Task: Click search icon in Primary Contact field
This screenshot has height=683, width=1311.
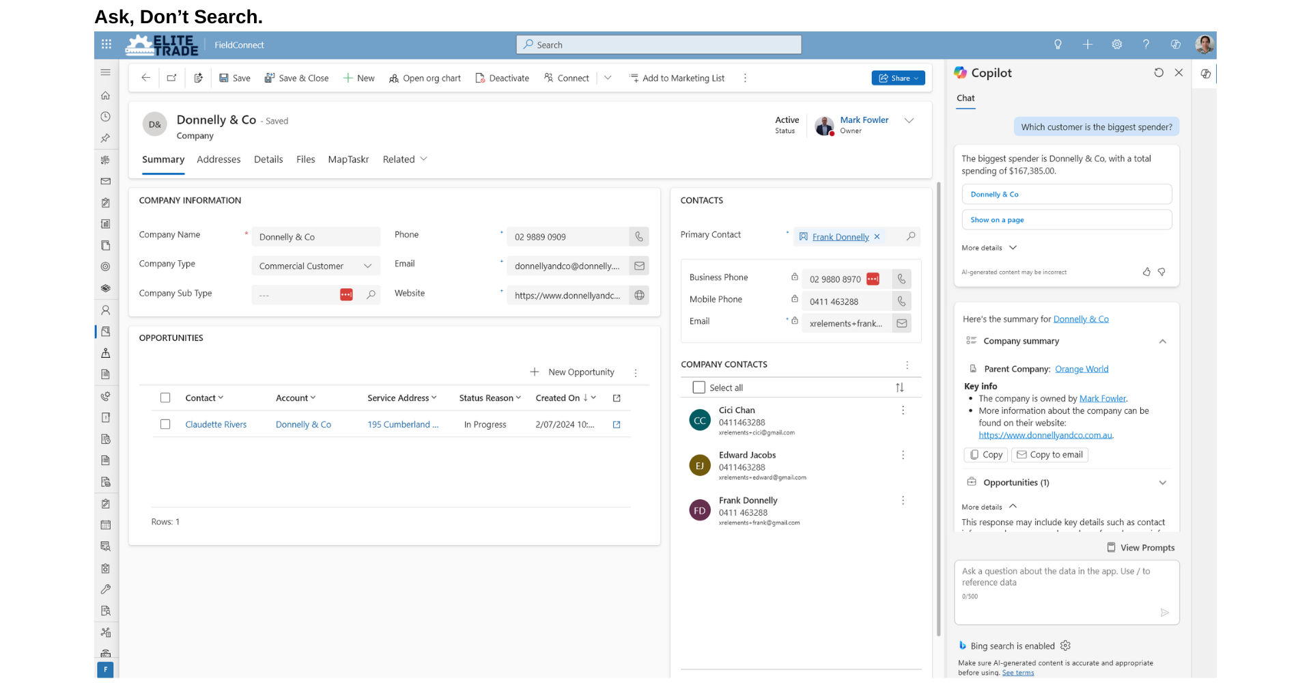Action: coord(911,236)
